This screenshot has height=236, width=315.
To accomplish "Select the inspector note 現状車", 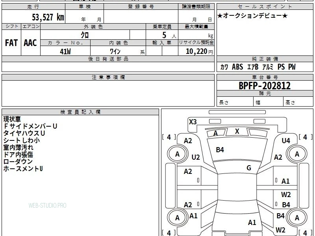I will pos(12,119).
